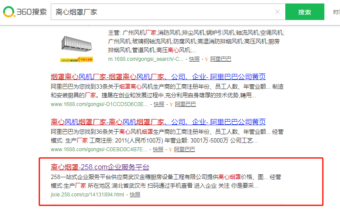Open the m.1688.com/gongsi_search link

click(146, 59)
